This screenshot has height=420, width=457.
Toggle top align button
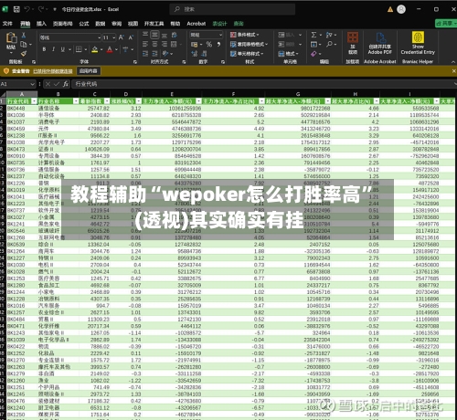(145, 35)
